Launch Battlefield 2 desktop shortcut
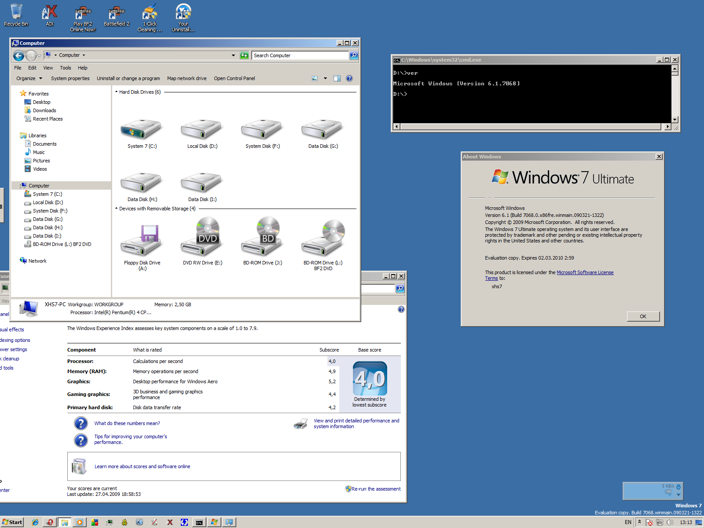 pyautogui.click(x=117, y=16)
